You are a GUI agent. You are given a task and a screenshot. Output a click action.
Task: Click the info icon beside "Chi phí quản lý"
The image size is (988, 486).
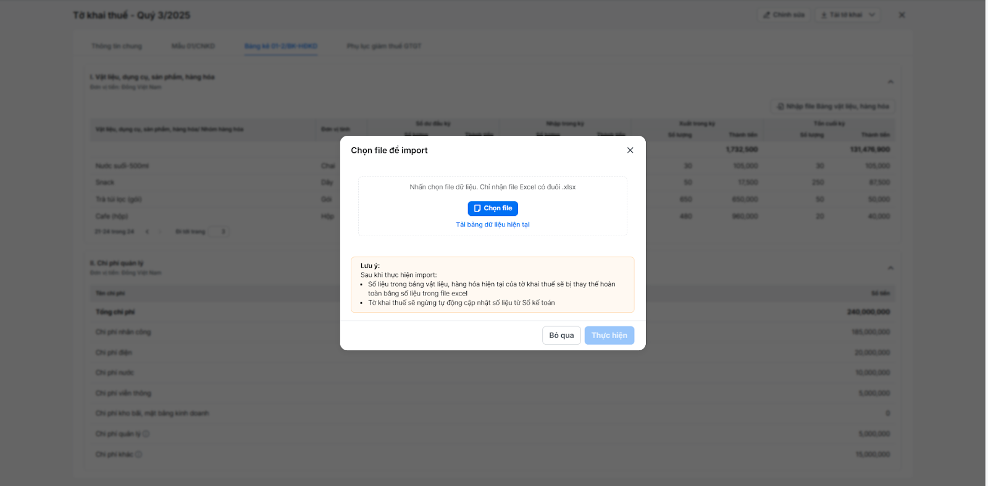(146, 434)
